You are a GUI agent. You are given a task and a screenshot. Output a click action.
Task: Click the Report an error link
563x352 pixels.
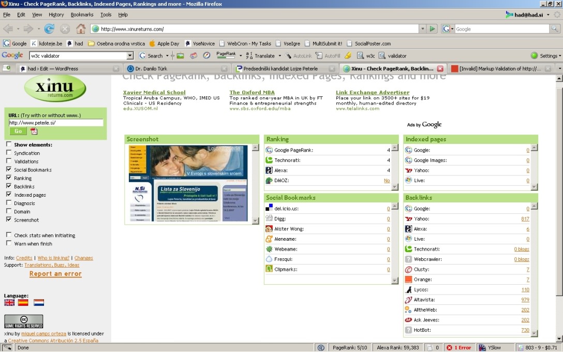point(55,274)
